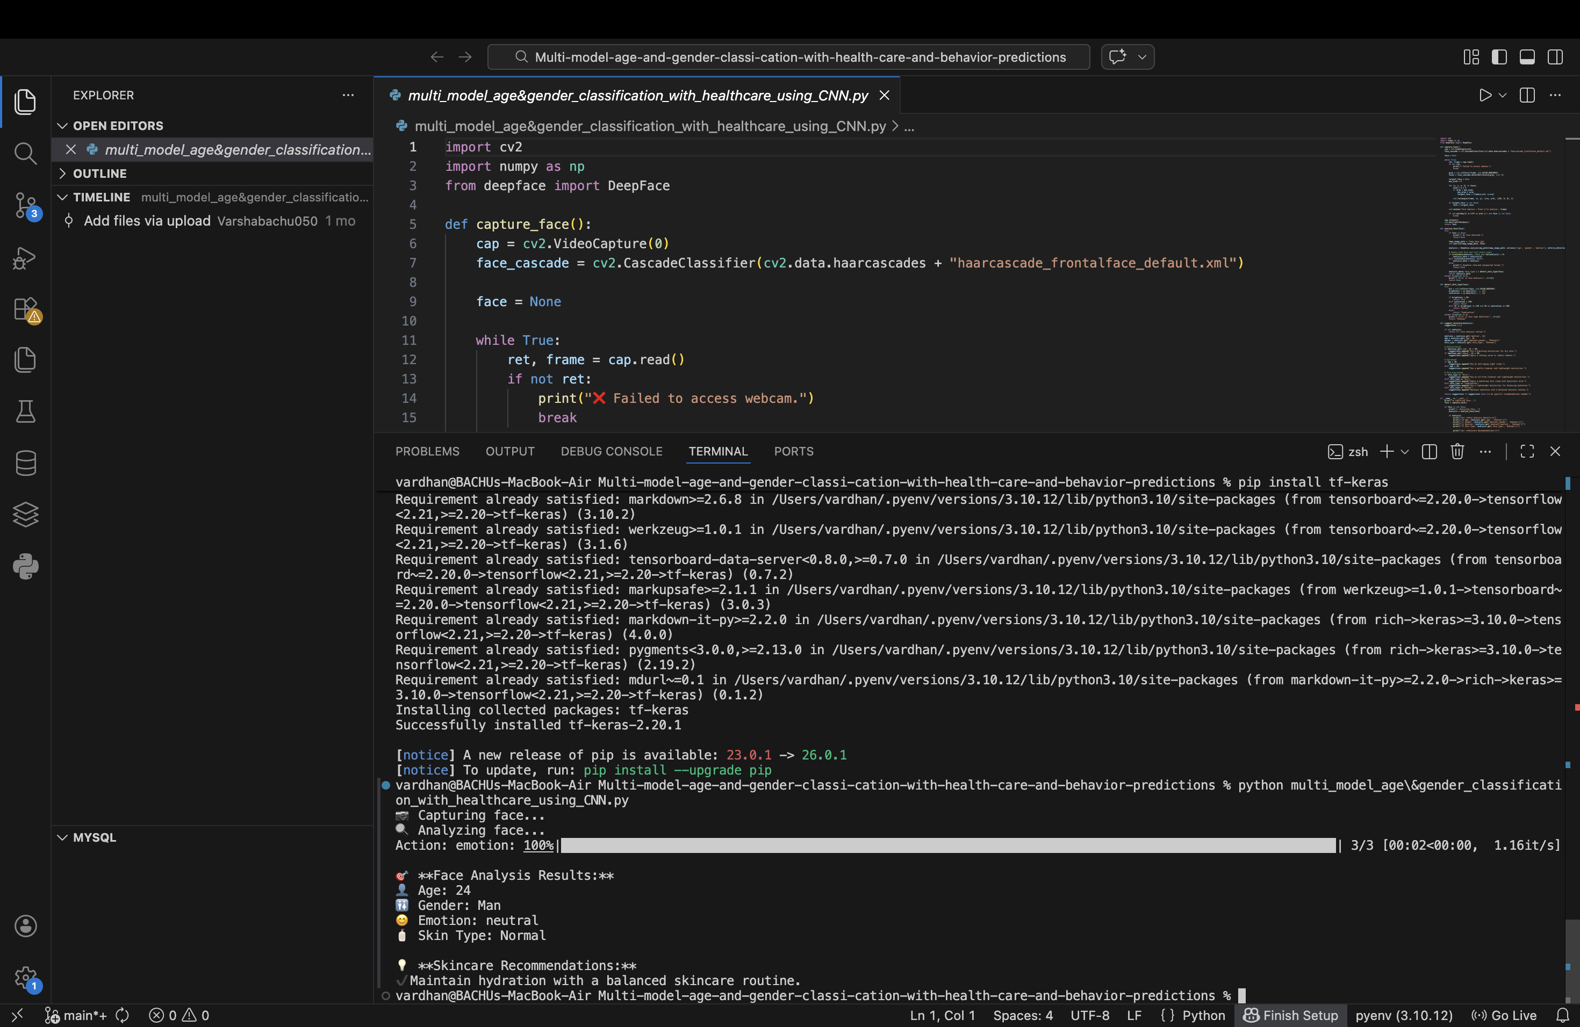Run Python file with play button
Image resolution: width=1580 pixels, height=1027 pixels.
[x=1485, y=95]
